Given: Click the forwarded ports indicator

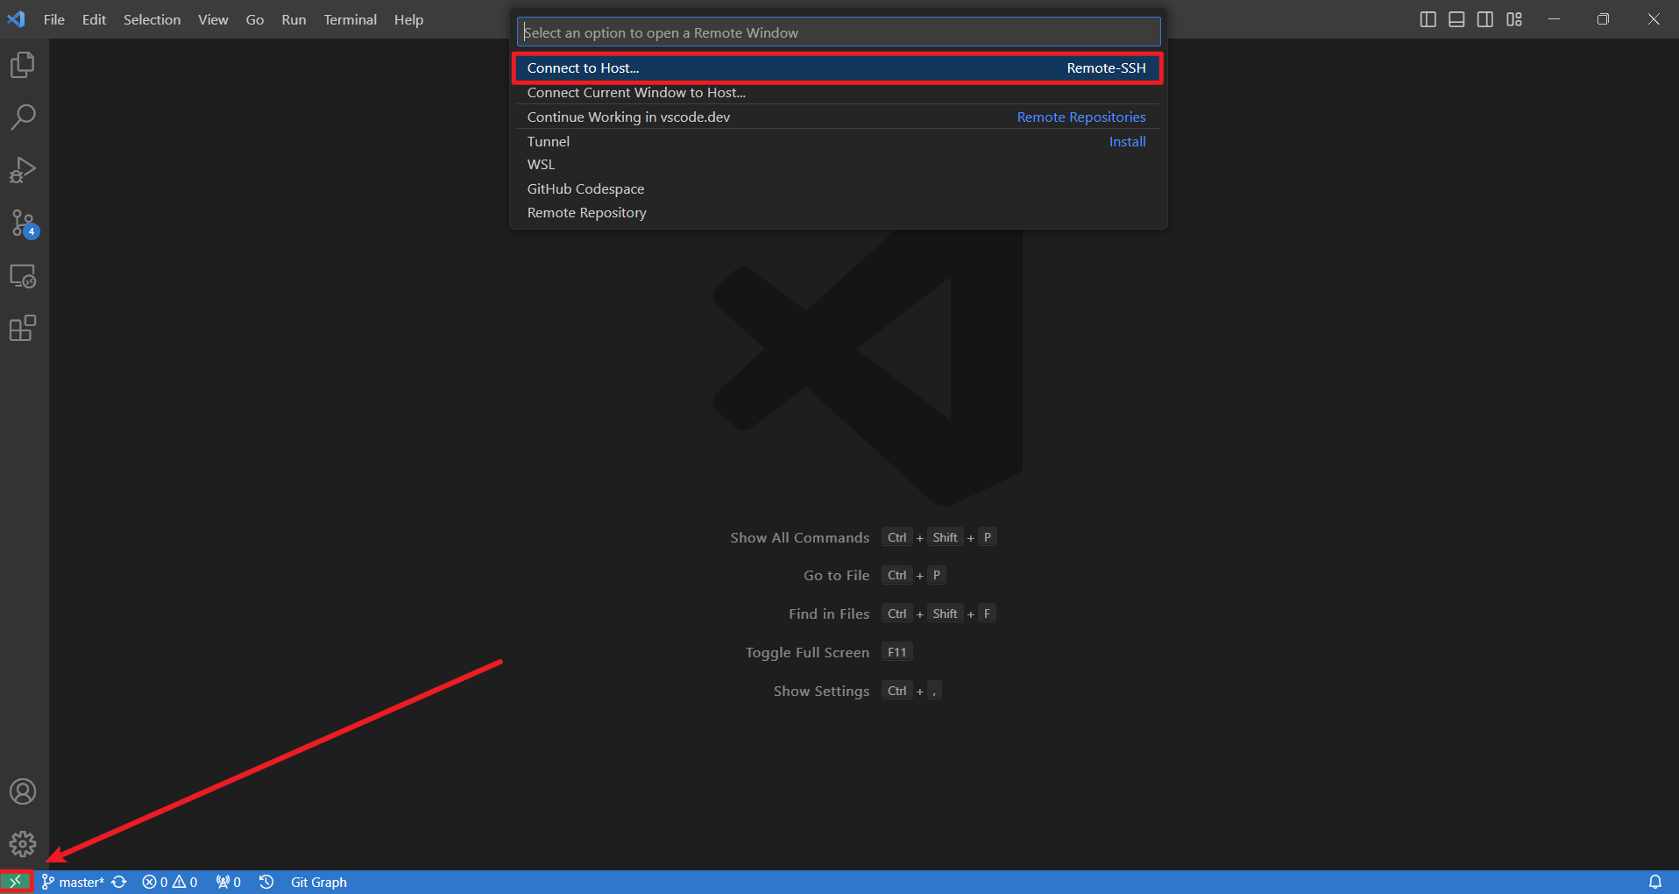Looking at the screenshot, I should 229,882.
